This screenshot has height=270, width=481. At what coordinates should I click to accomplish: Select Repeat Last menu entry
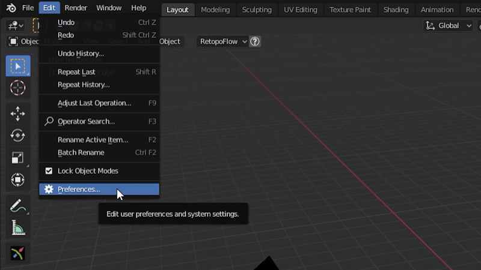click(x=99, y=72)
